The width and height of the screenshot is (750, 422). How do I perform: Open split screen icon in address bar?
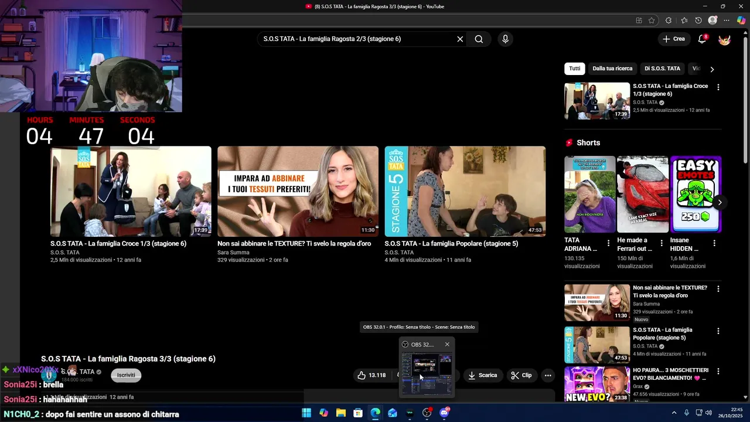639,21
